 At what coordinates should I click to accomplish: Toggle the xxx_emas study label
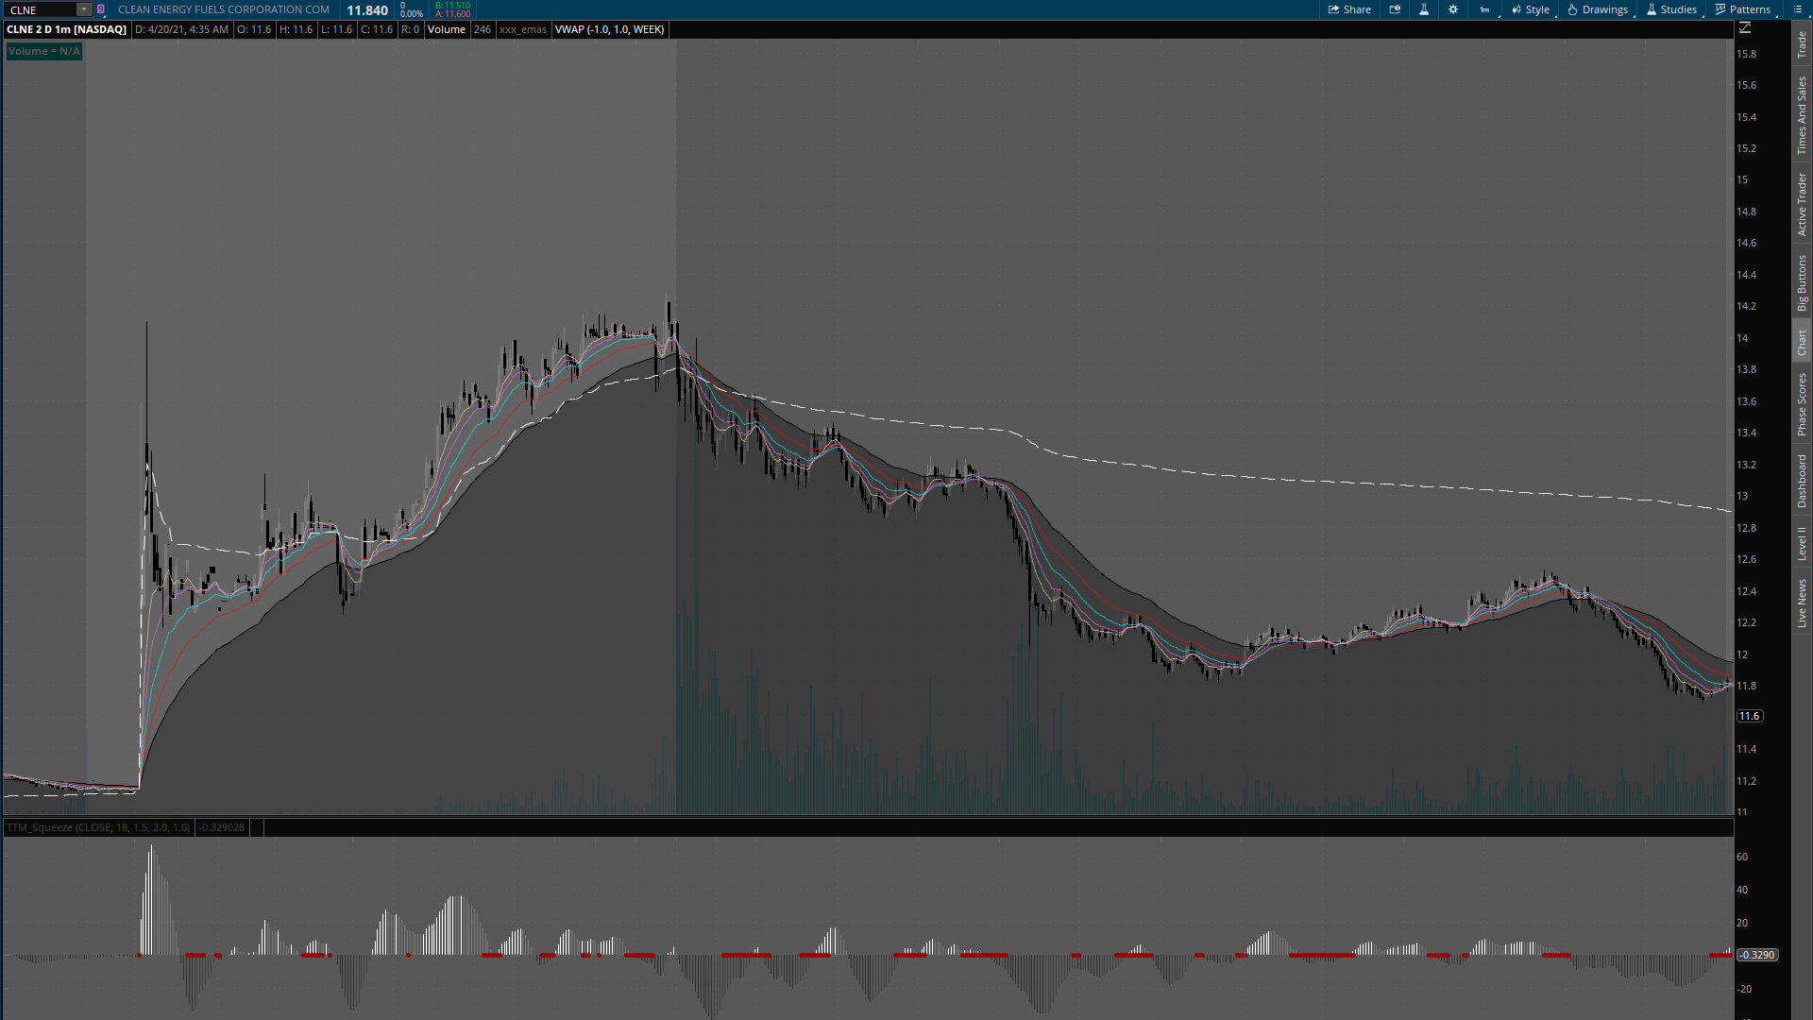(522, 29)
